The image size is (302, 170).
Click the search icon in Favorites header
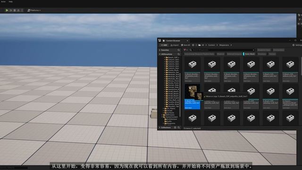click(x=179, y=50)
